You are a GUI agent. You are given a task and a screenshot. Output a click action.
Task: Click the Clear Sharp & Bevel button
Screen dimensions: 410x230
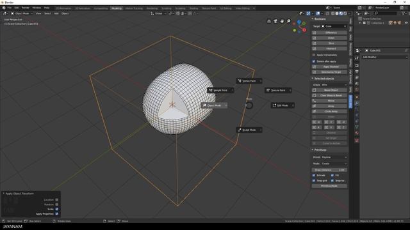point(329,95)
